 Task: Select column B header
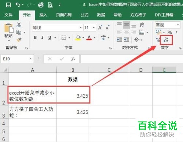[73, 70]
